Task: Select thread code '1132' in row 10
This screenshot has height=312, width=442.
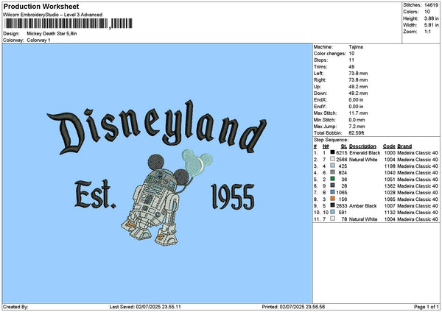Action: pyautogui.click(x=390, y=213)
